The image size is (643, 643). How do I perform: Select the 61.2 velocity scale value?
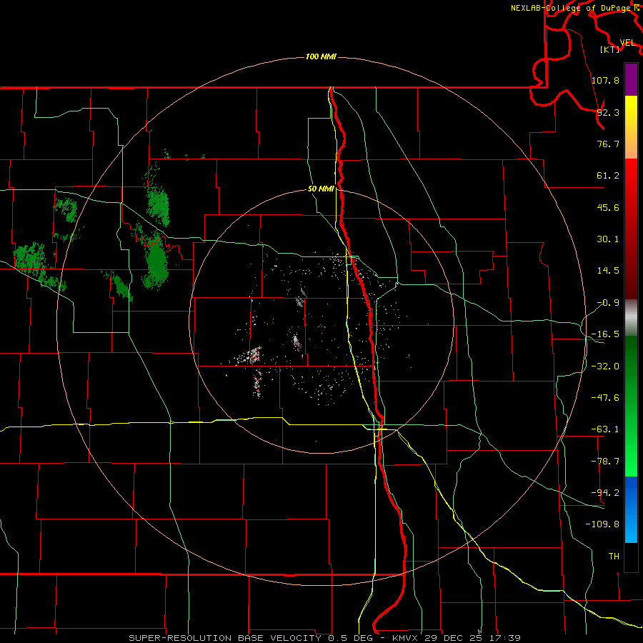608,176
